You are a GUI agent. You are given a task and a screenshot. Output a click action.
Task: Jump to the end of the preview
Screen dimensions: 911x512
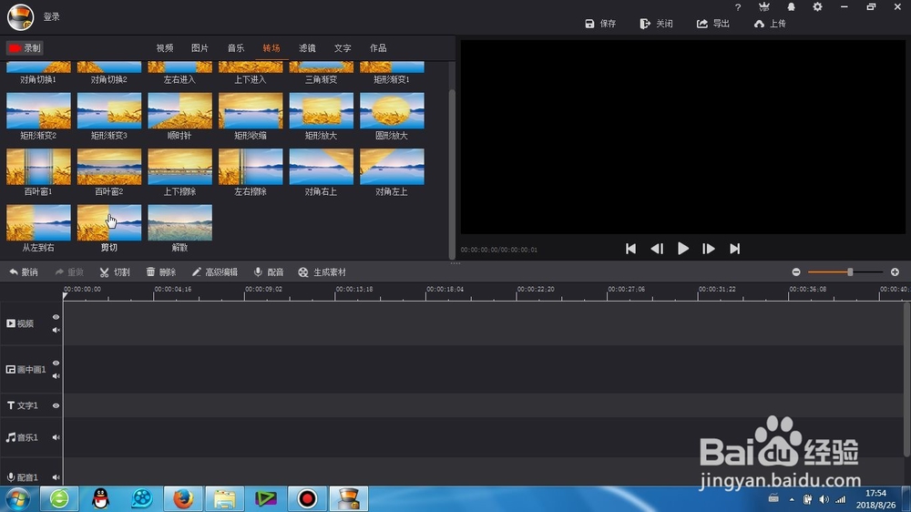coord(734,249)
